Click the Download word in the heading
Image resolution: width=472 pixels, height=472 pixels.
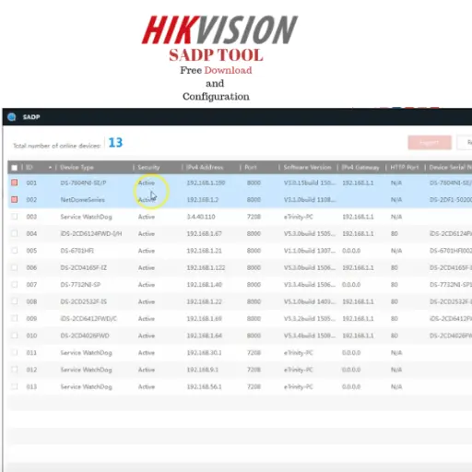click(x=228, y=70)
